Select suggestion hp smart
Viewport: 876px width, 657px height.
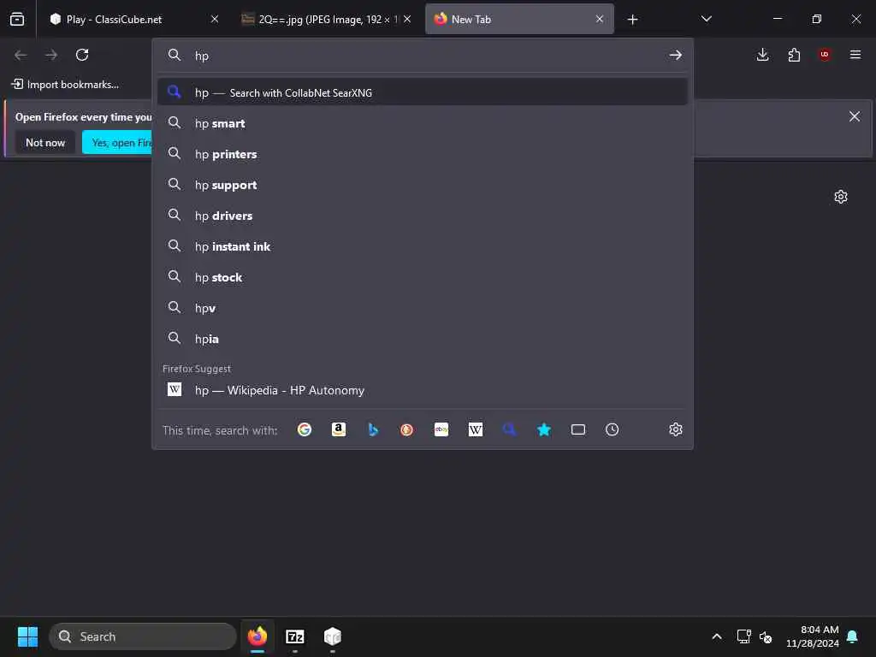pyautogui.click(x=423, y=123)
